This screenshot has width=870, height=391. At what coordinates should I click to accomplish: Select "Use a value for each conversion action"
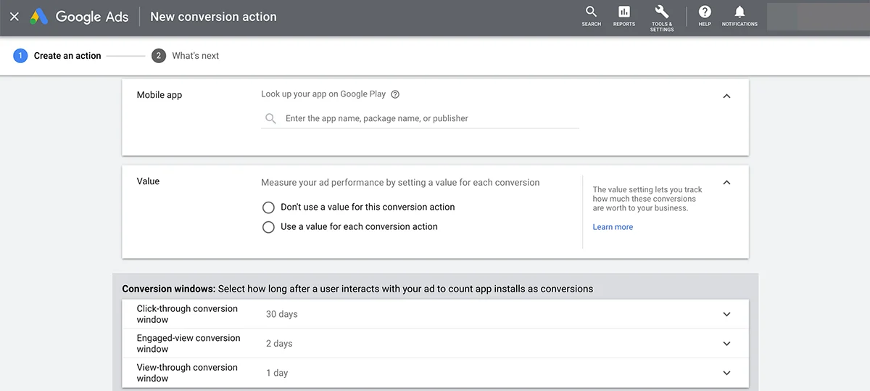tap(268, 227)
